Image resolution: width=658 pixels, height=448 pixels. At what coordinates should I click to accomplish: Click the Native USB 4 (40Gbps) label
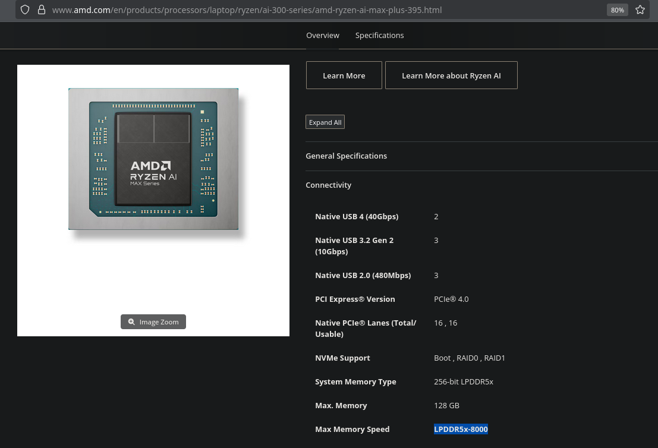point(357,216)
